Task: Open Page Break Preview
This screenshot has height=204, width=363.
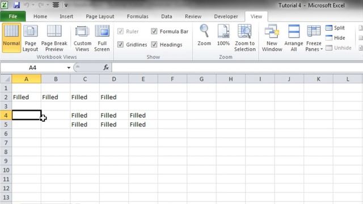Action: [x=54, y=39]
